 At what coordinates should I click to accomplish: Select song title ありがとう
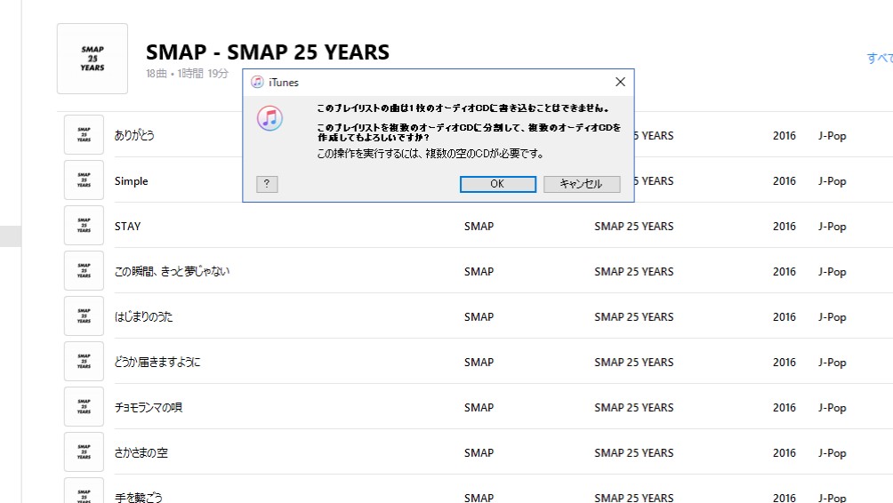pyautogui.click(x=134, y=135)
